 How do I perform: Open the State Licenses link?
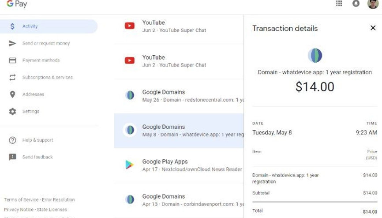pos(52,210)
